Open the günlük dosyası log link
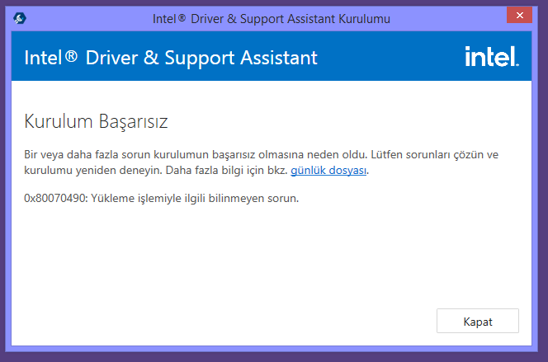 pyautogui.click(x=328, y=171)
